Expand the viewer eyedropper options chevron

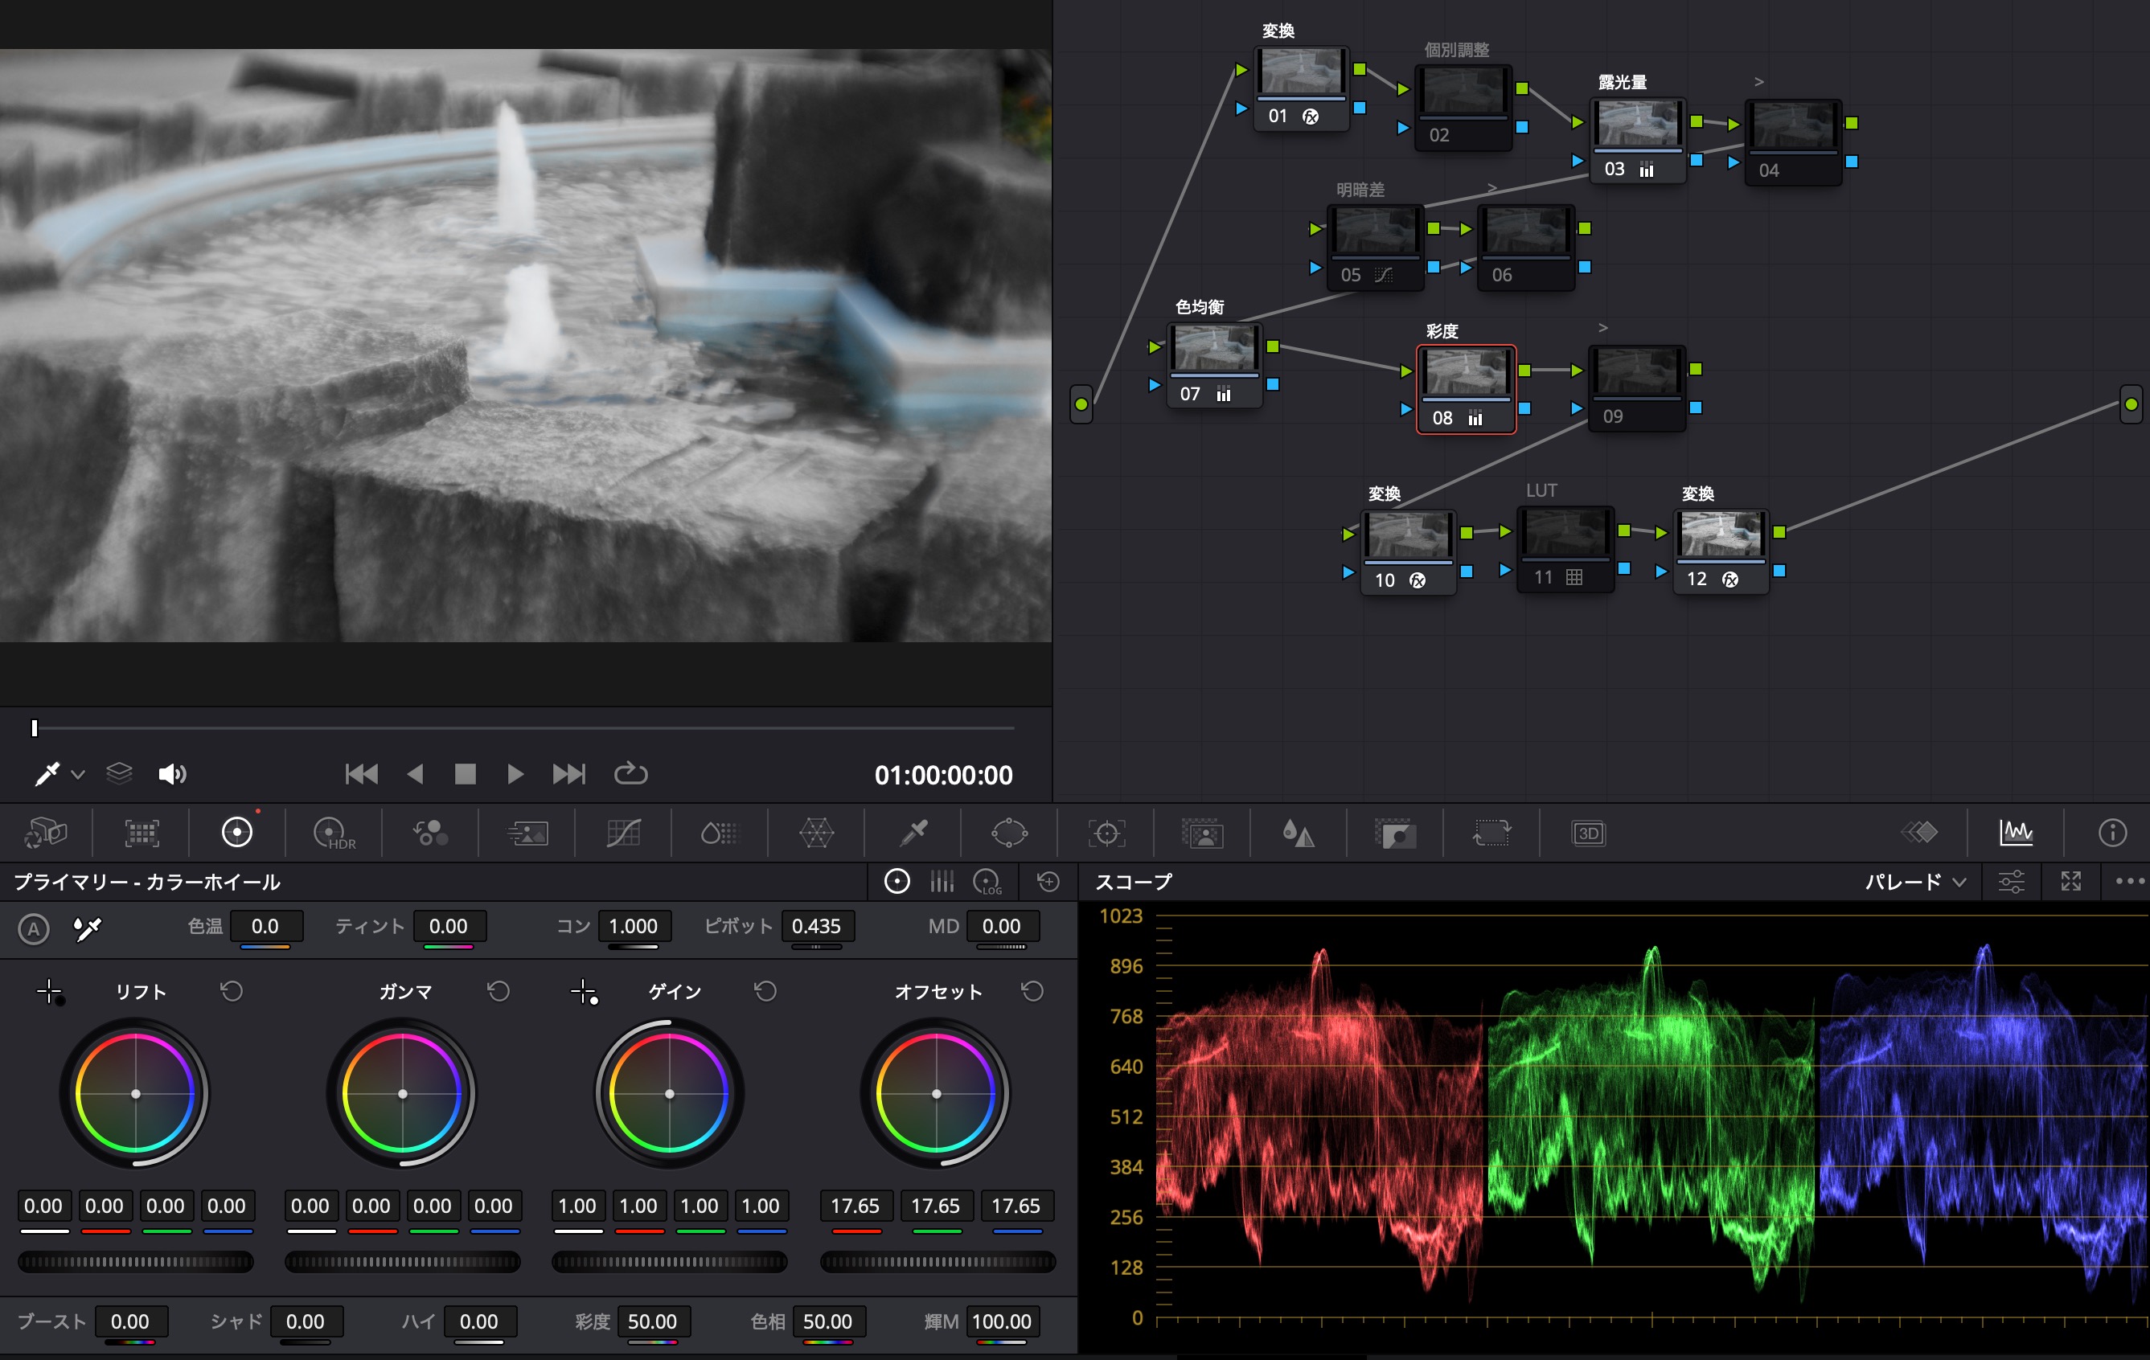tap(79, 775)
